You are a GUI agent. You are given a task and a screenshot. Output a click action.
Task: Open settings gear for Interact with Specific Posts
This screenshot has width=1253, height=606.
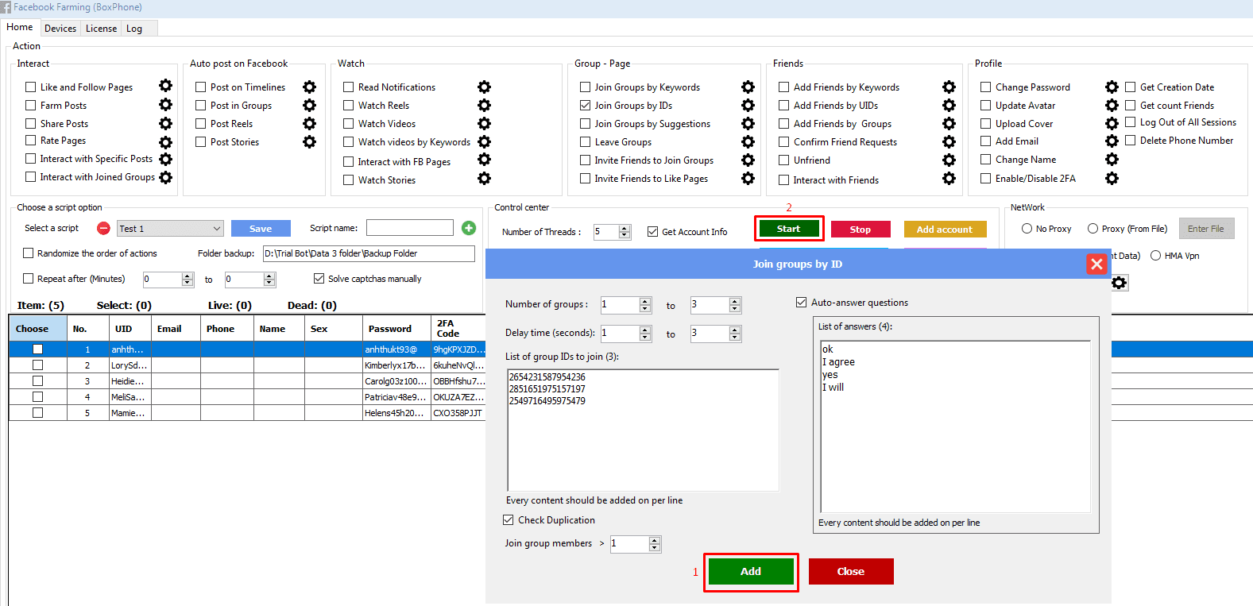tap(165, 160)
